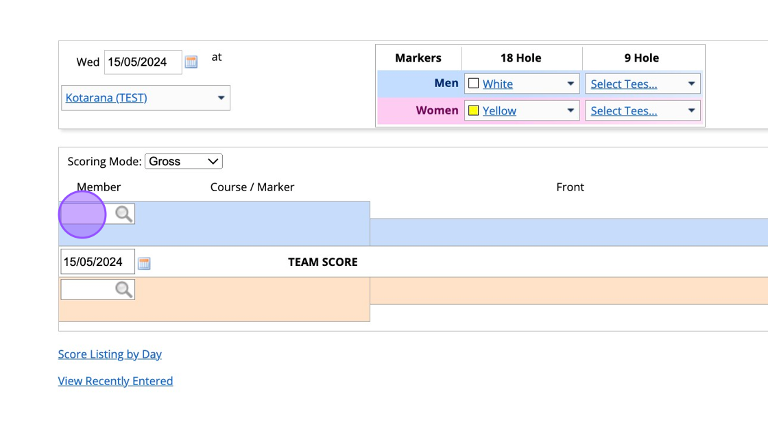Click the white tee color swatch for Men
The height and width of the screenshot is (429, 768).
tap(473, 84)
